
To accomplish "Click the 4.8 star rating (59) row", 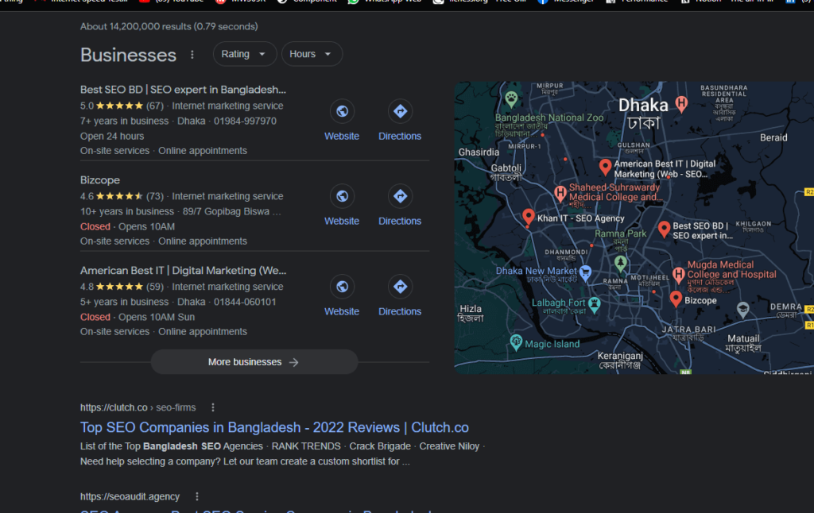I will (x=182, y=287).
